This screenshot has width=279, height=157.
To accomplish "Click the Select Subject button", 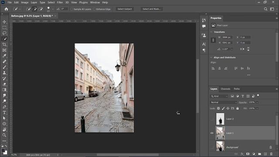I will [x=125, y=9].
